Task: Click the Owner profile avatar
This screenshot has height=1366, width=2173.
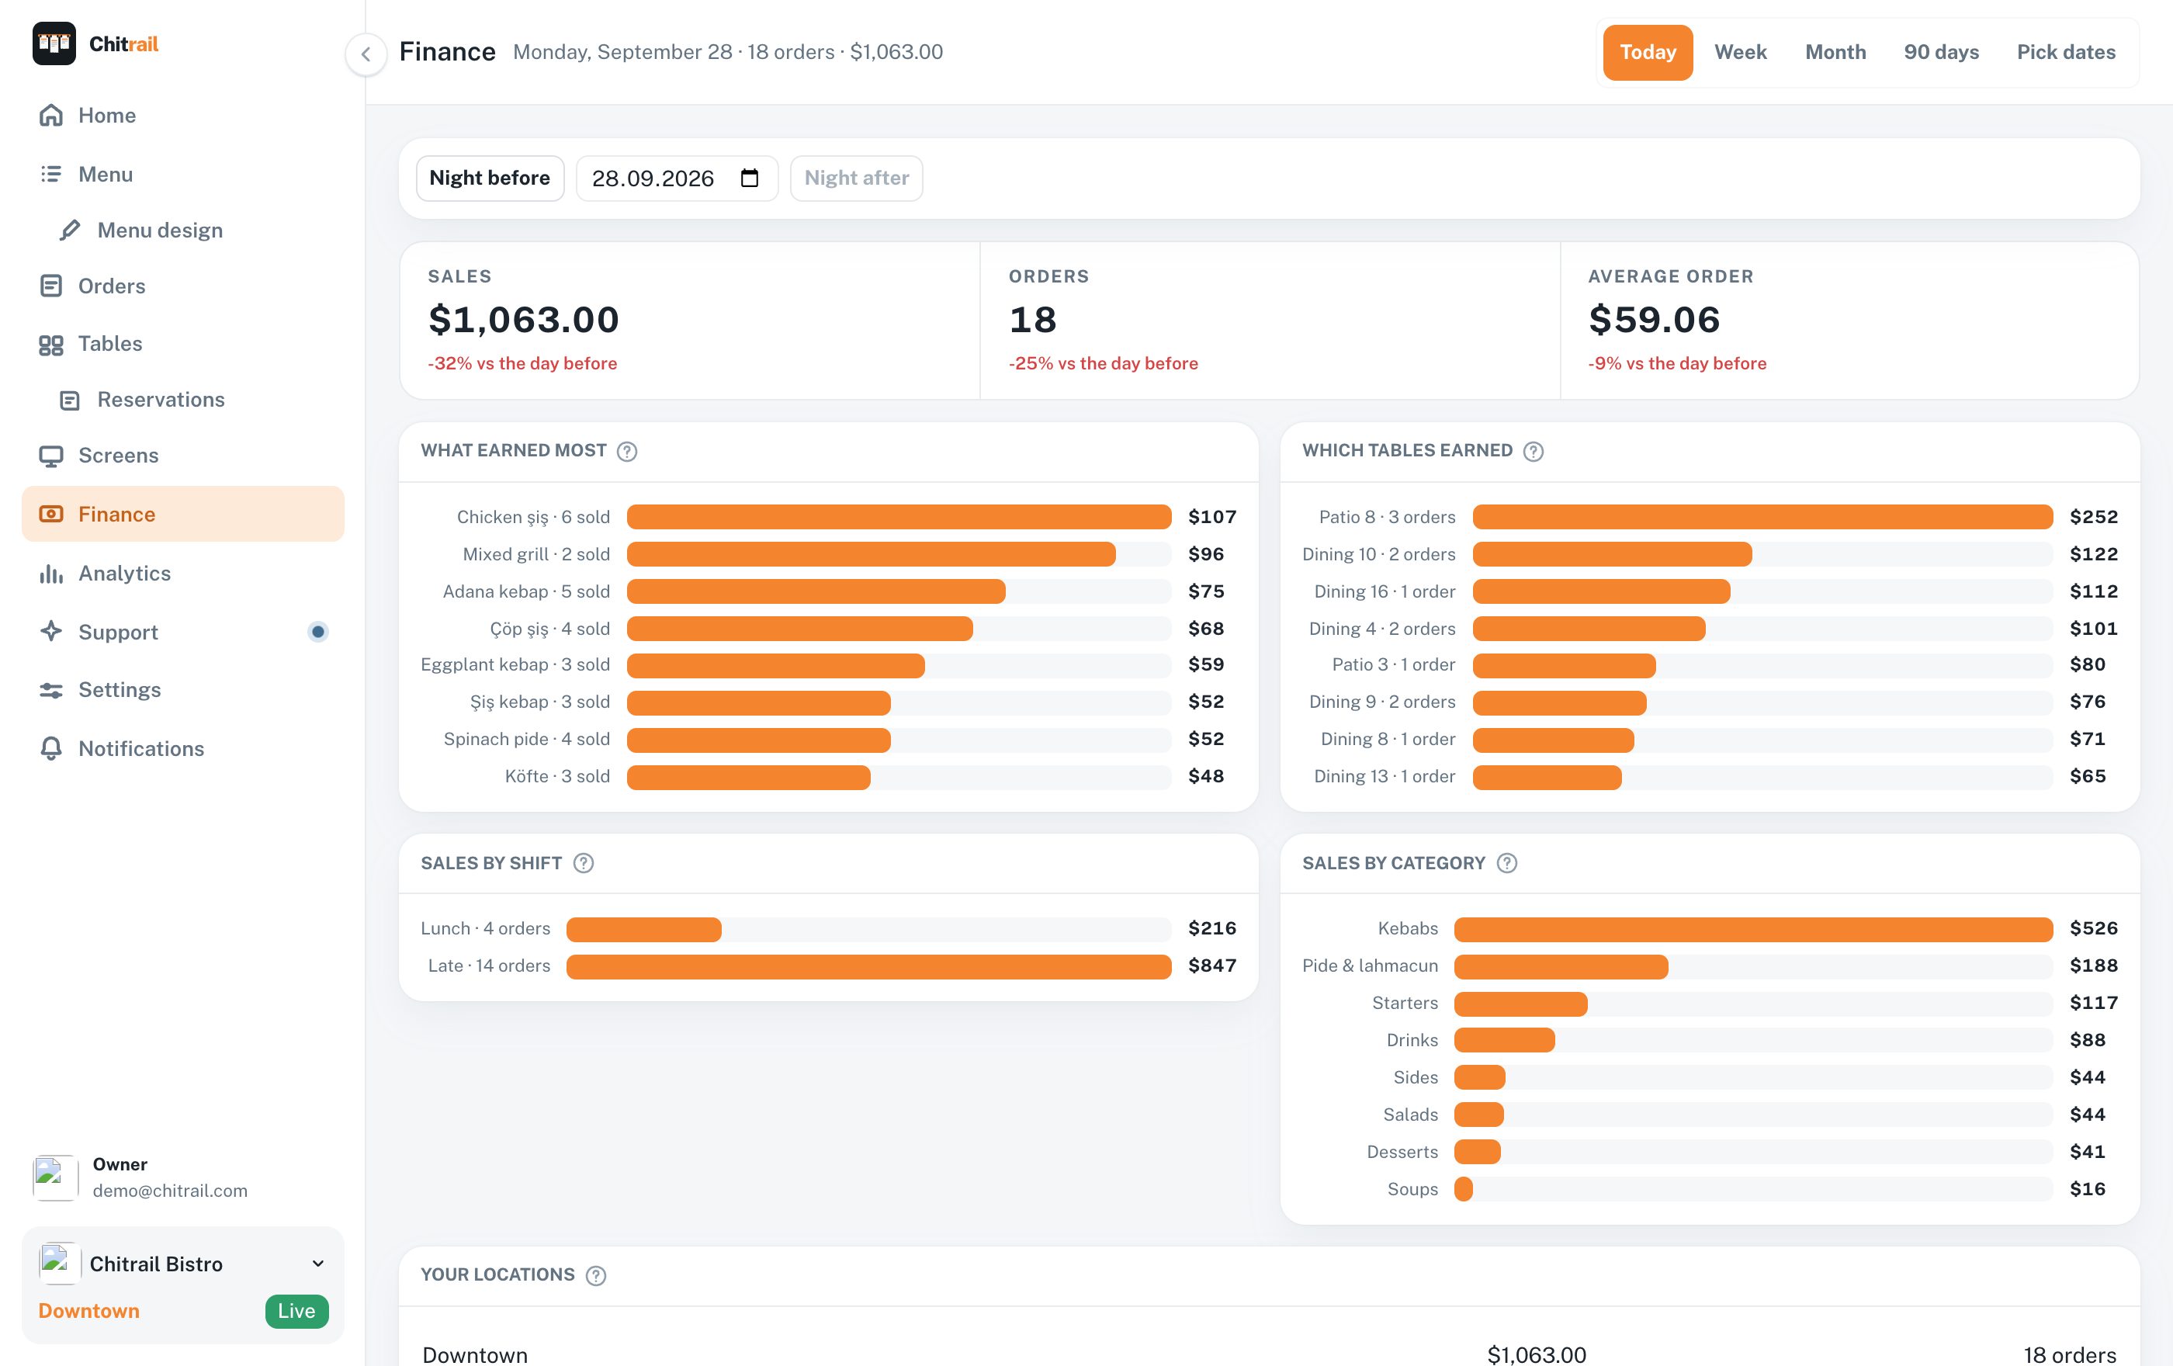Action: pos(55,1177)
